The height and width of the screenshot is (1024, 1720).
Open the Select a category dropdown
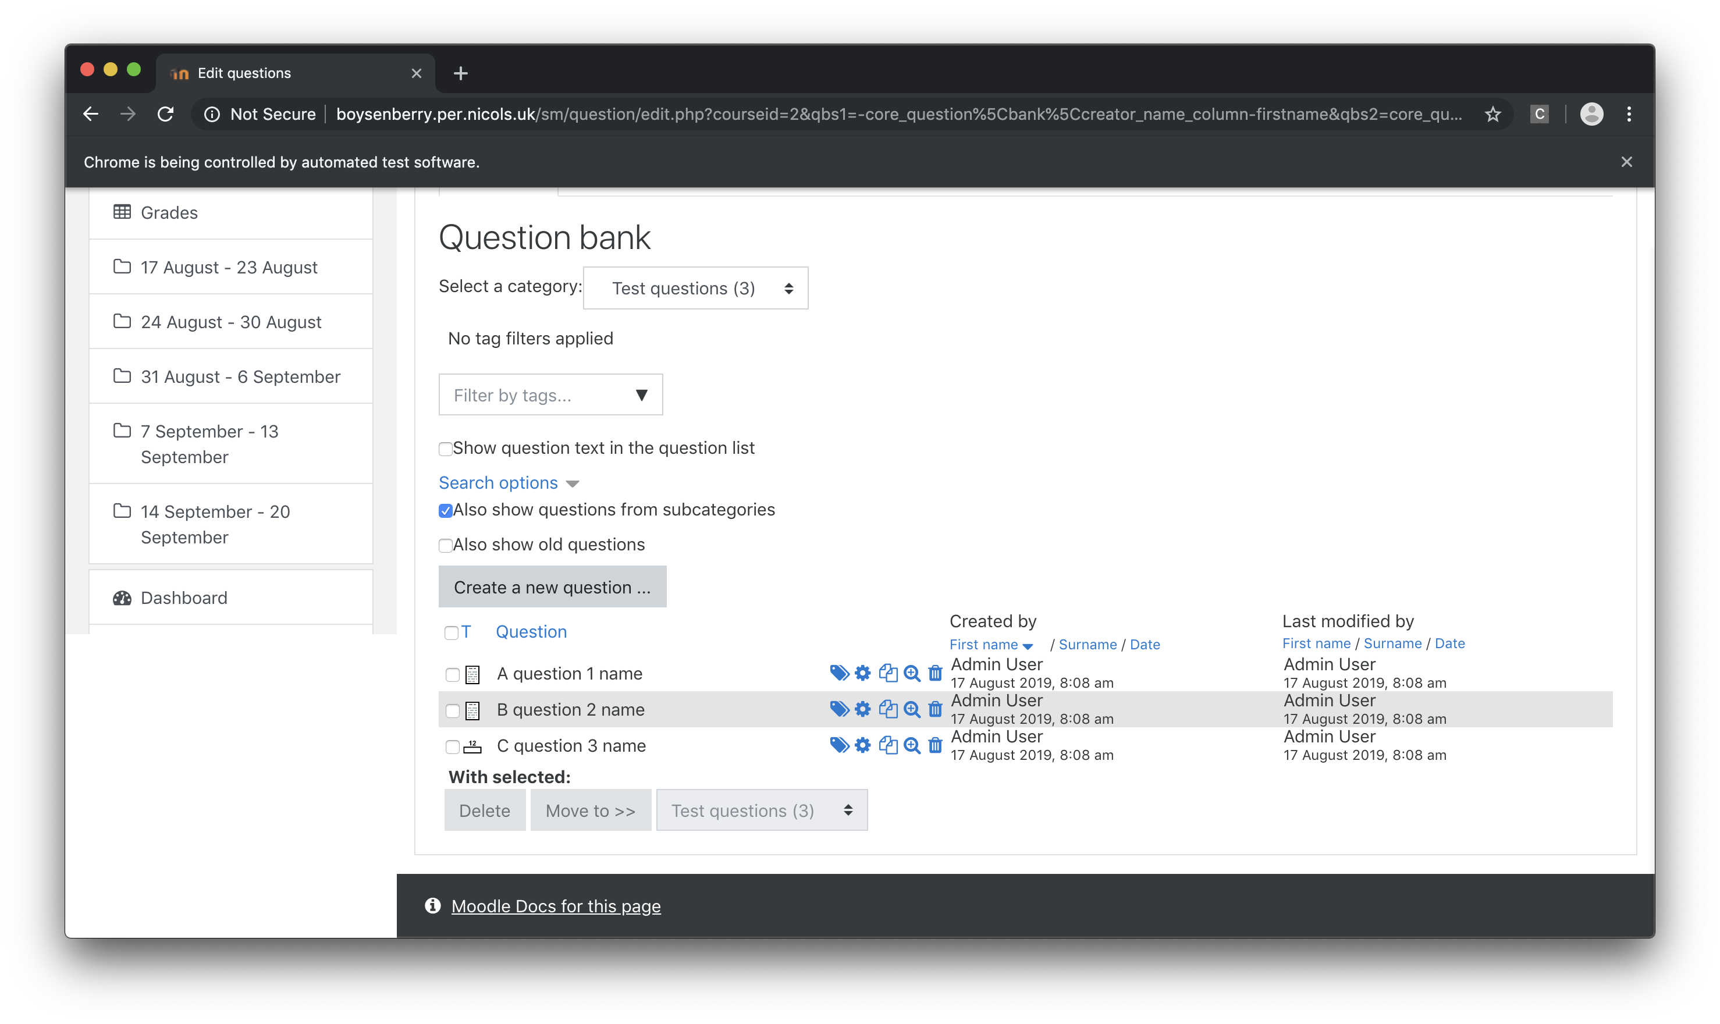[x=695, y=288]
